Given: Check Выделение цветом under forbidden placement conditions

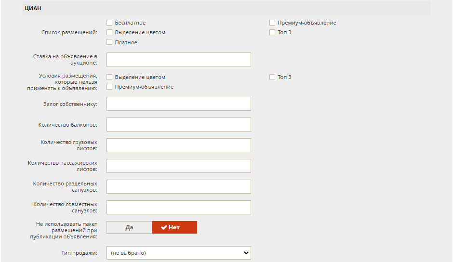Looking at the screenshot, I should 109,77.
